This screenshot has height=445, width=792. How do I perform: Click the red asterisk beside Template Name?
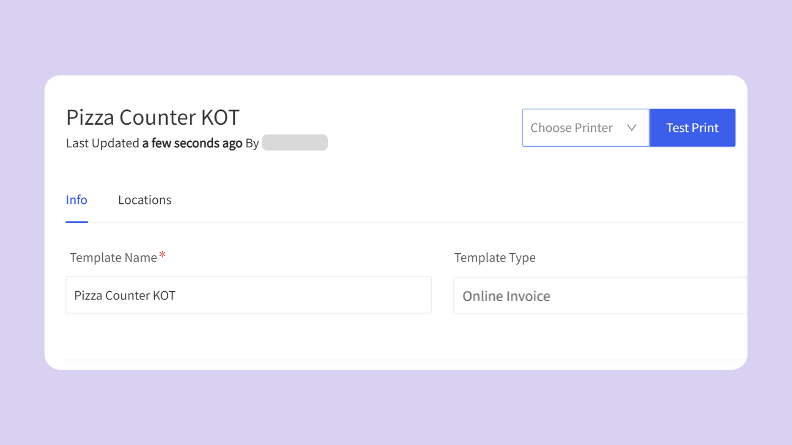162,253
